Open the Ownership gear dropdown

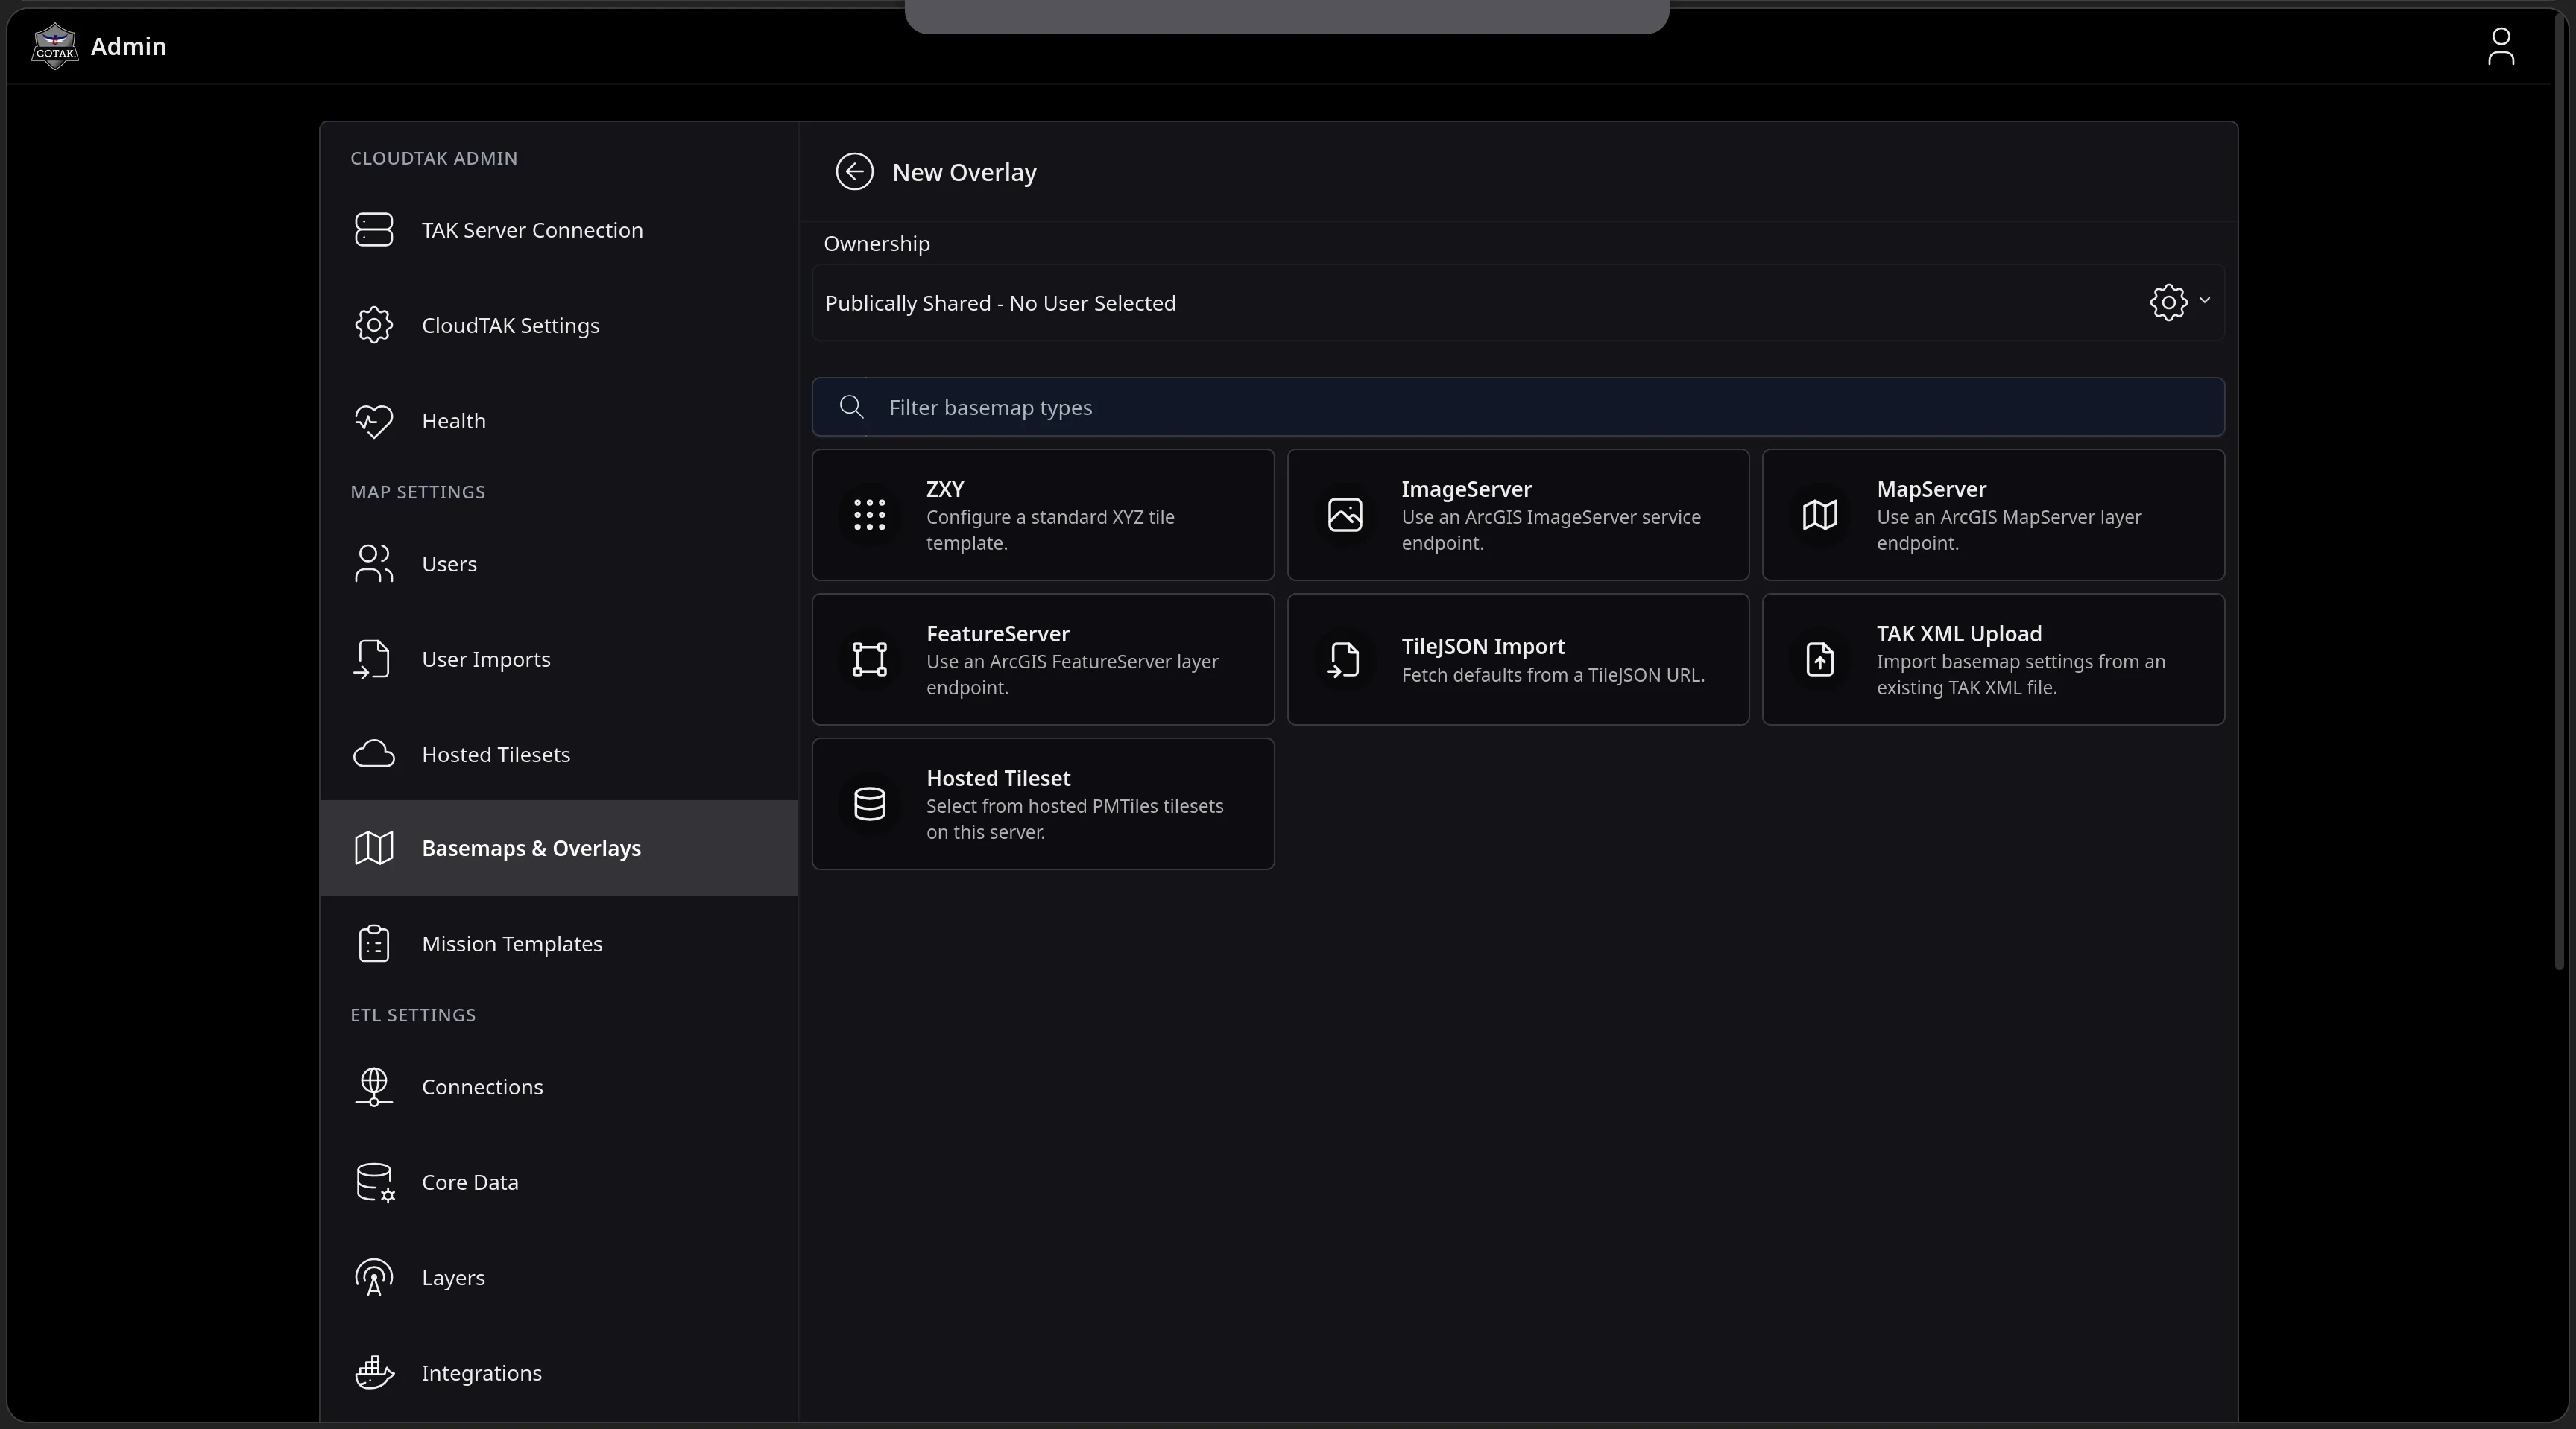[x=2180, y=302]
